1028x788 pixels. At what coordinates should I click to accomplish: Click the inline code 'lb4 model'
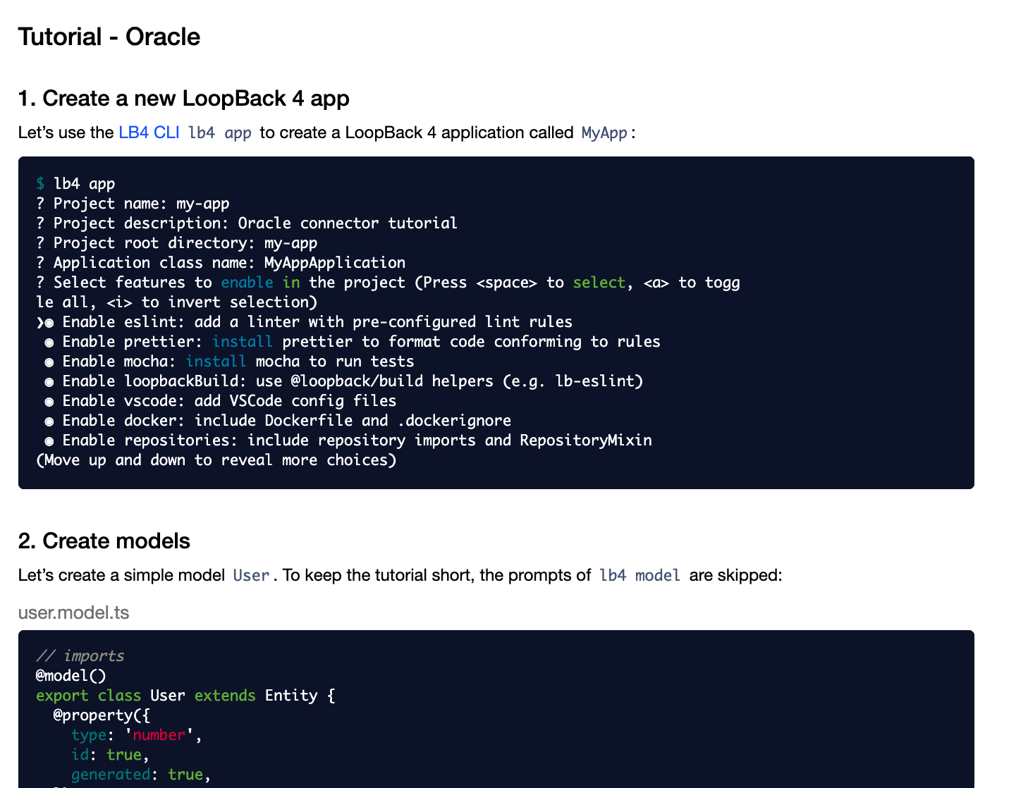click(x=640, y=575)
